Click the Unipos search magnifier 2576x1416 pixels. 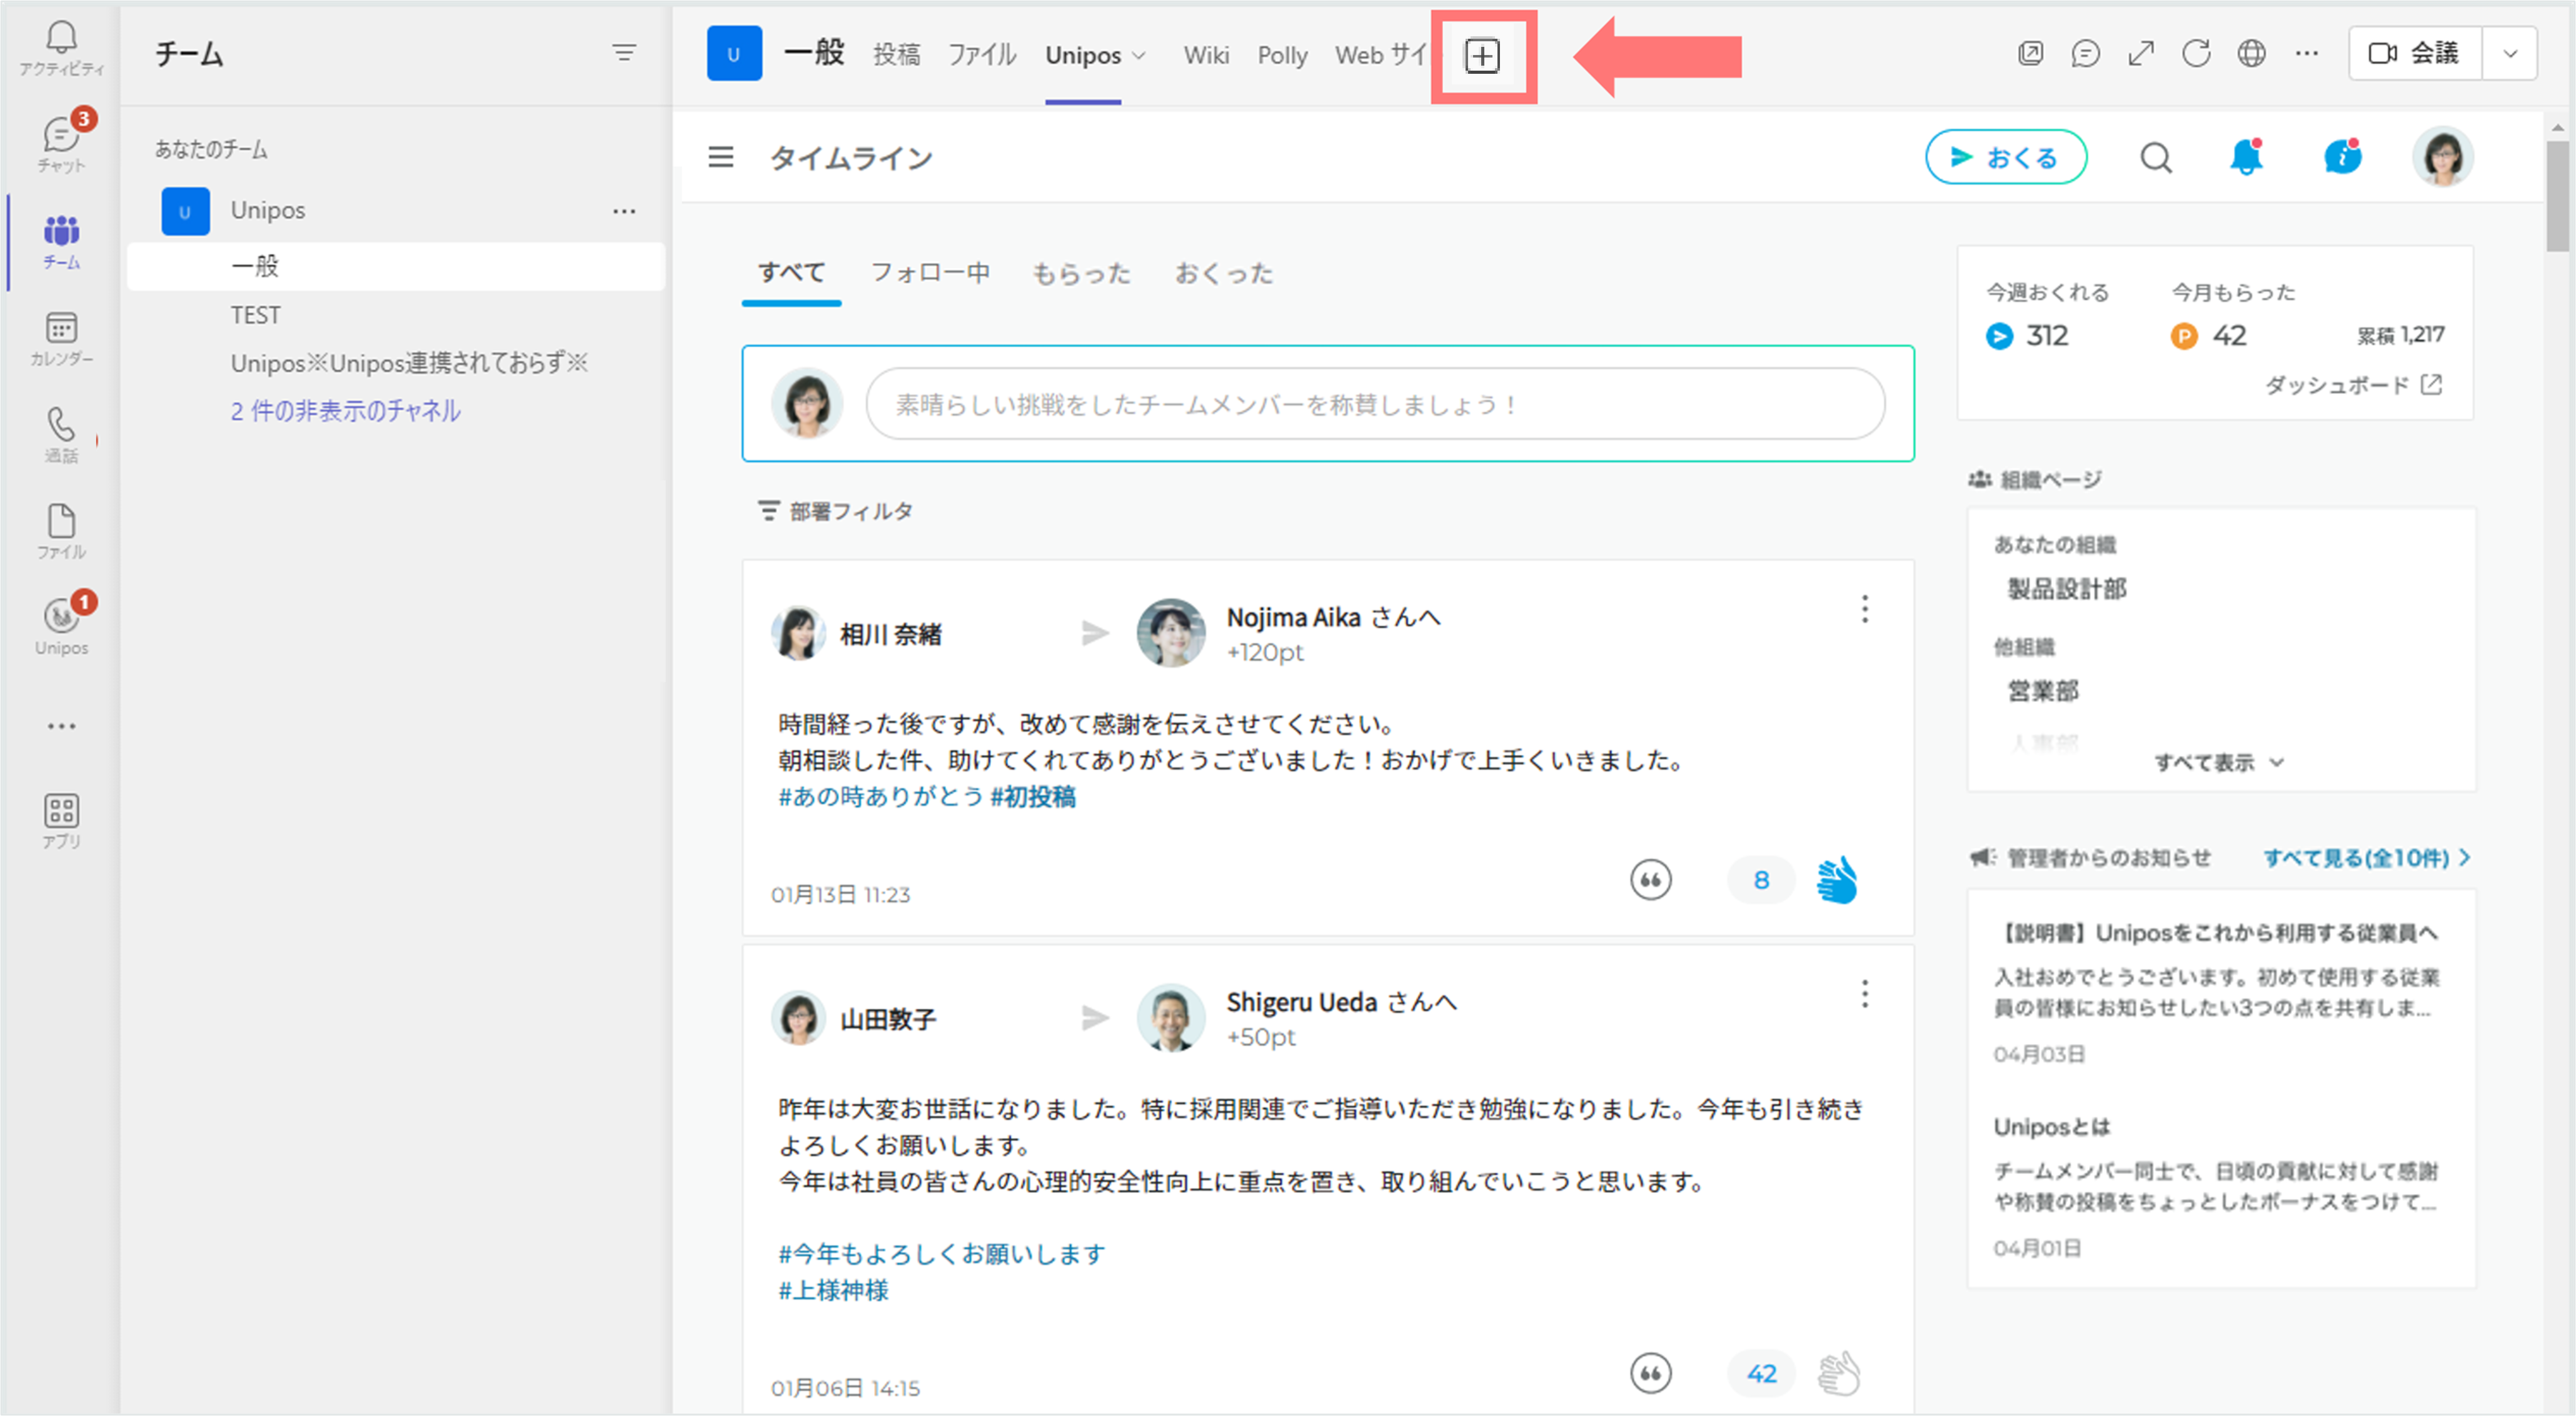2156,157
